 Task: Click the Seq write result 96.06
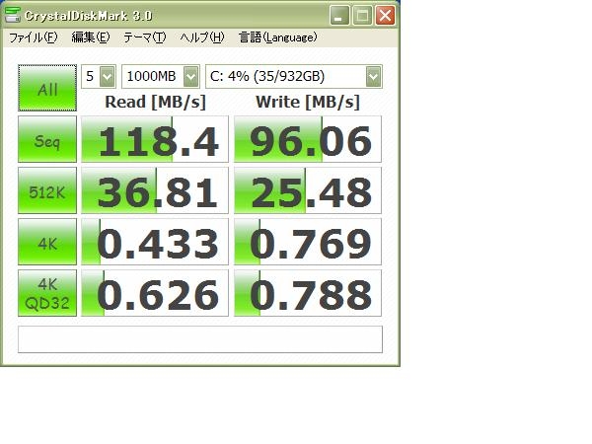(308, 139)
